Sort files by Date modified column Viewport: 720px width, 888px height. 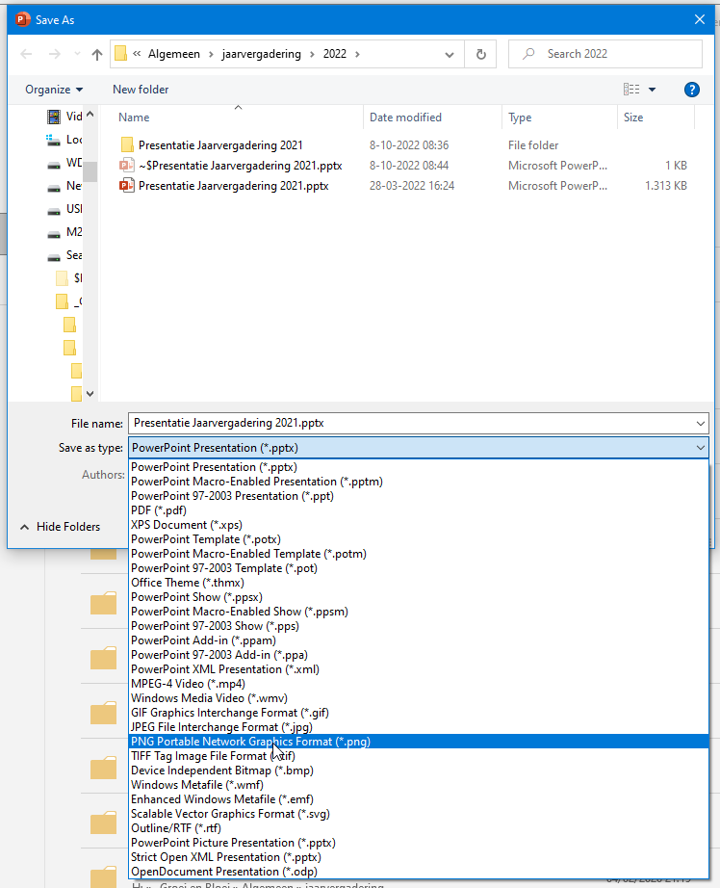tap(405, 118)
